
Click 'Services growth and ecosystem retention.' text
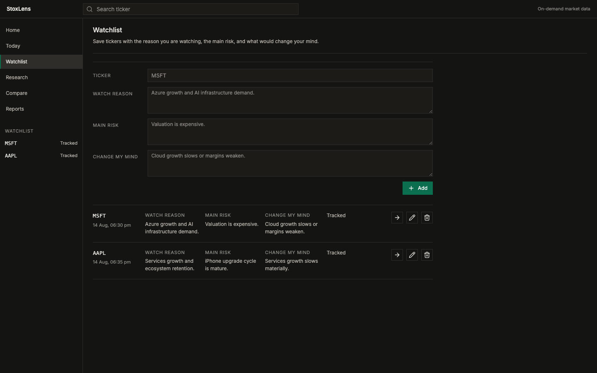(170, 265)
